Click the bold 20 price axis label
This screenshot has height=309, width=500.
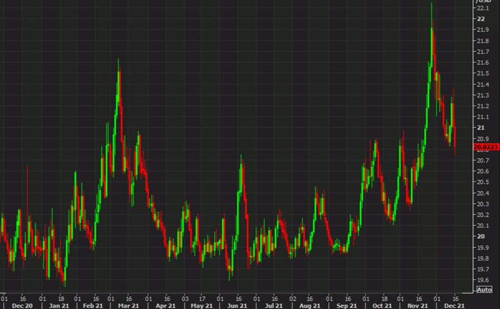click(481, 236)
